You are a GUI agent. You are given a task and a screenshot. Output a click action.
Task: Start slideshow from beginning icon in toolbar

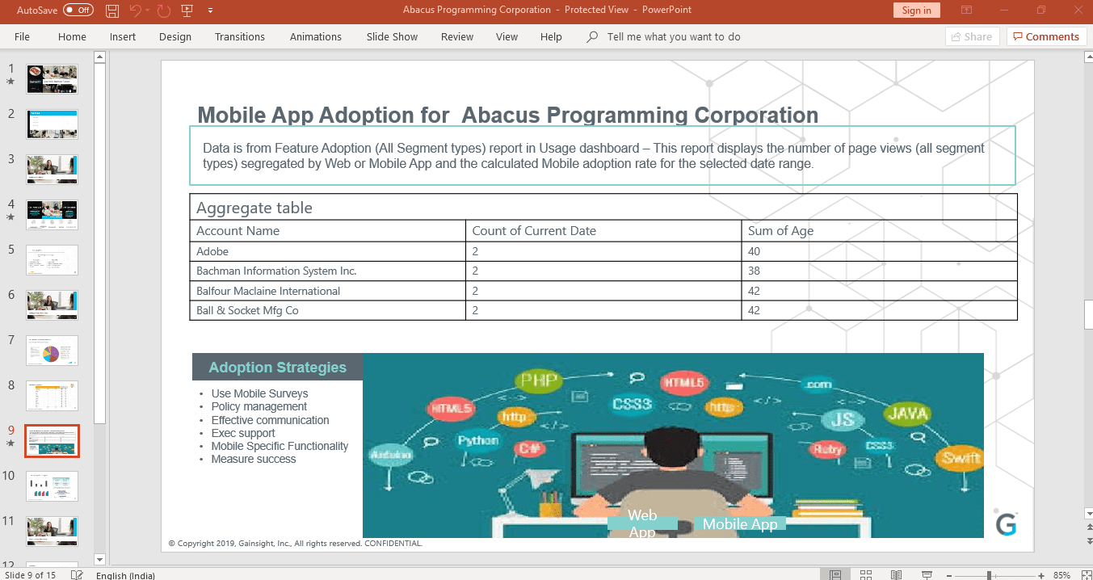pos(187,11)
